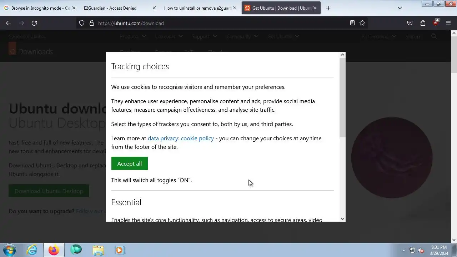The image size is (457, 257).
Task: Click the dialog scrollbar down arrow
Action: click(x=342, y=219)
